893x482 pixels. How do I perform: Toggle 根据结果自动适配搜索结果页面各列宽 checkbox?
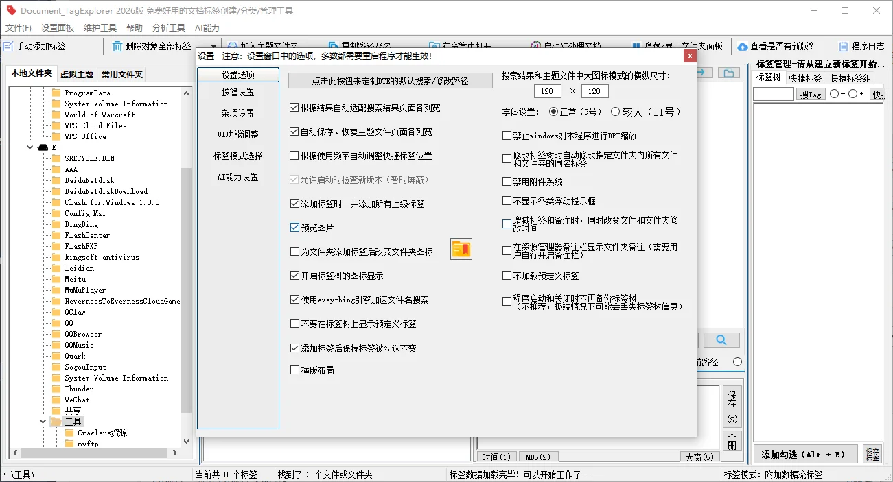click(x=294, y=108)
